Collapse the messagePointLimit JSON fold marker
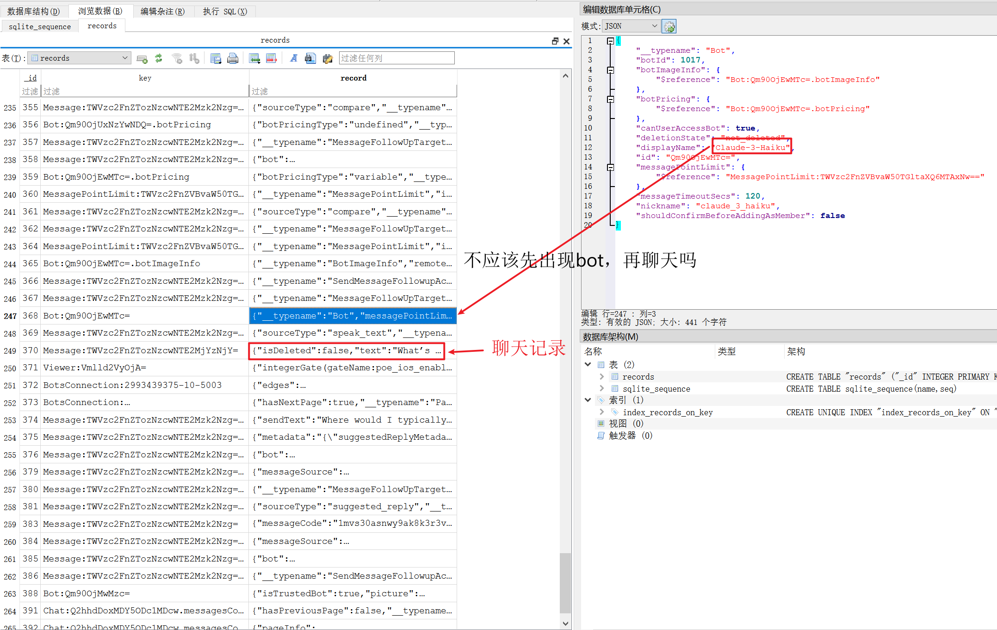 tap(610, 167)
